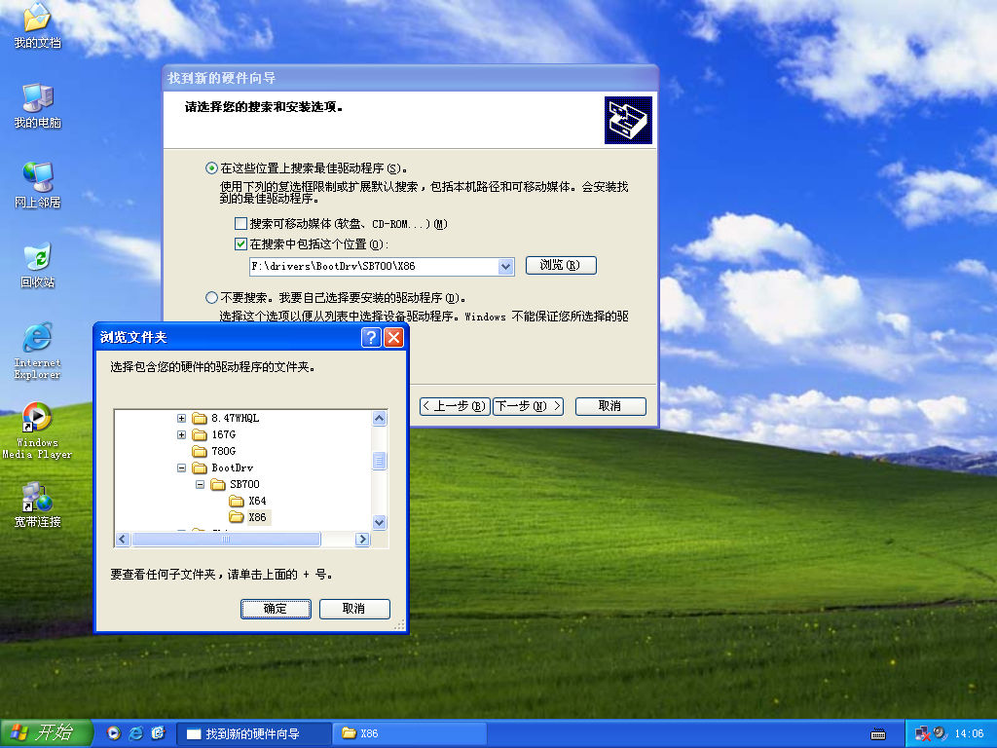Image resolution: width=997 pixels, height=748 pixels.
Task: Collapse the BootDrv folder node
Action: [x=181, y=467]
